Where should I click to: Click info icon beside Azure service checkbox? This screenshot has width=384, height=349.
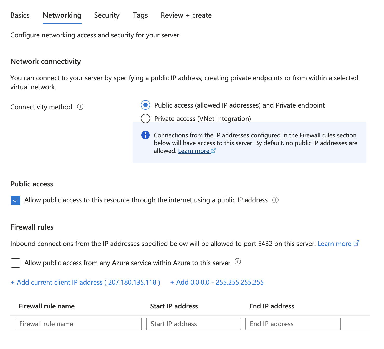pos(238,261)
